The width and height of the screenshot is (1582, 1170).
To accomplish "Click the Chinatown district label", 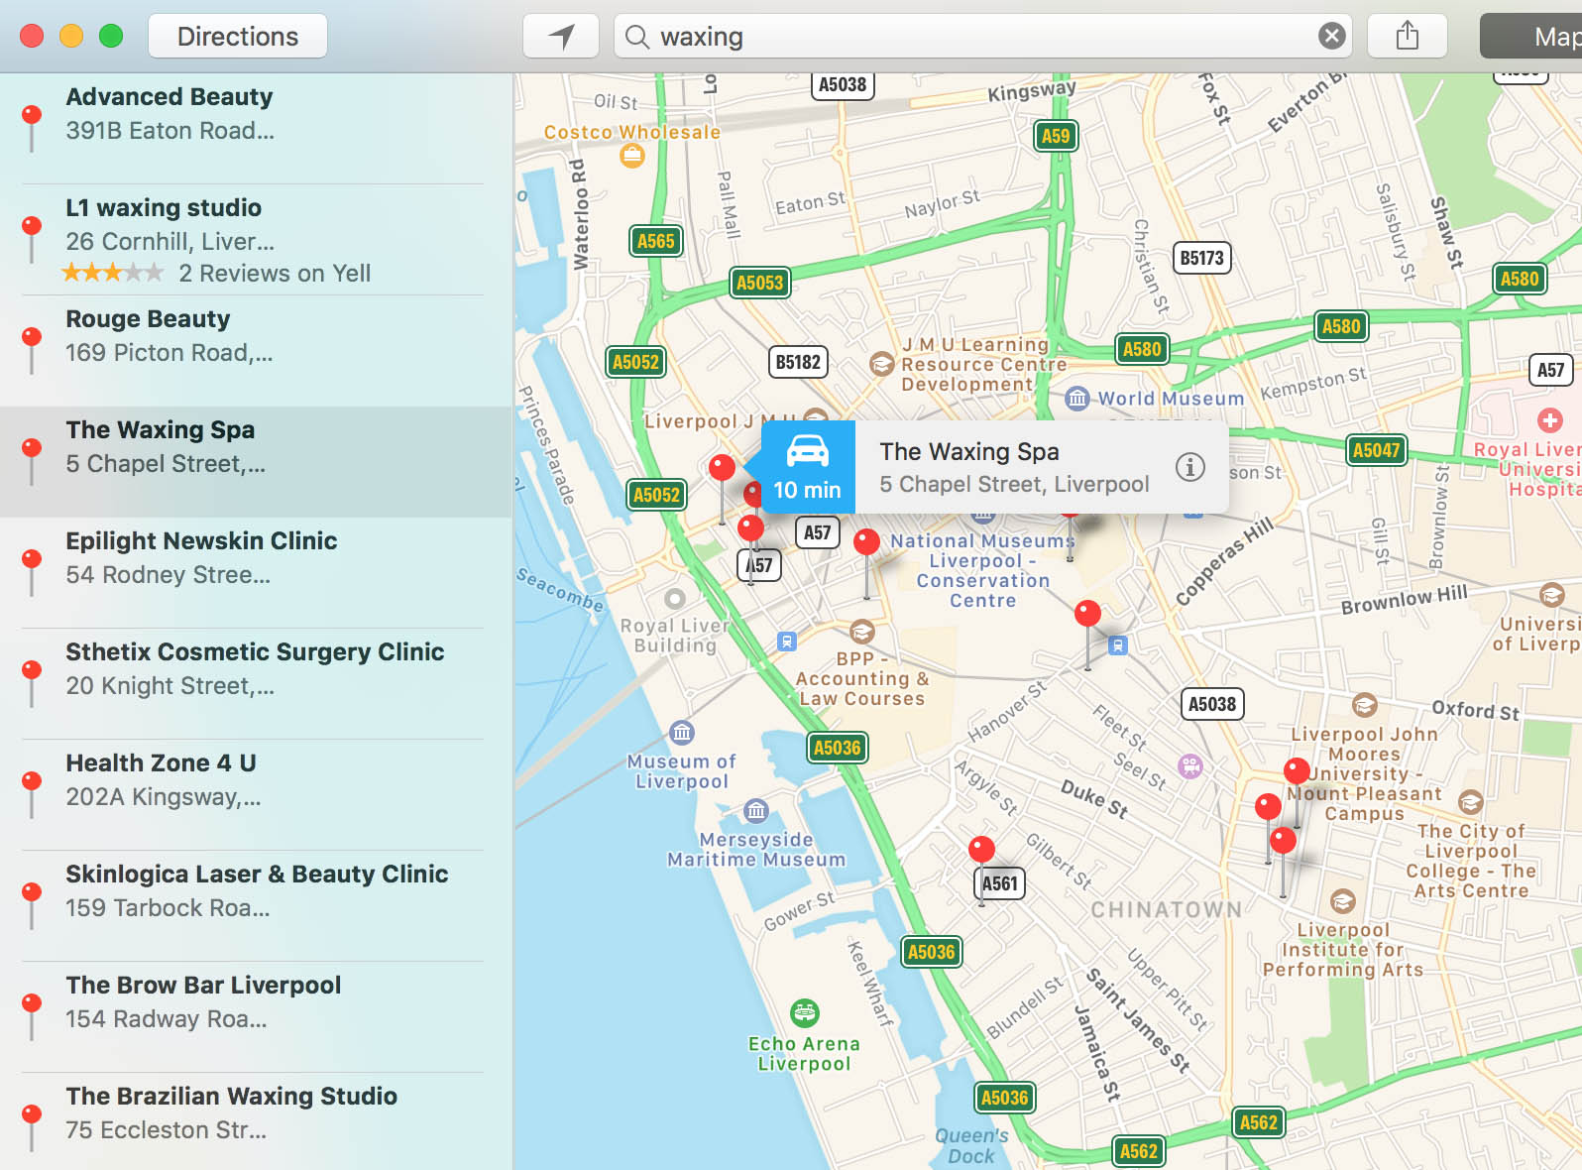I will pyautogui.click(x=1167, y=910).
